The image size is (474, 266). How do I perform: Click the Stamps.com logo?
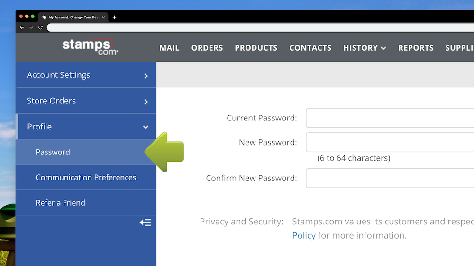[91, 47]
